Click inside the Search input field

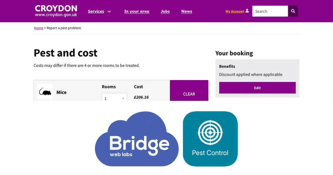[270, 11]
